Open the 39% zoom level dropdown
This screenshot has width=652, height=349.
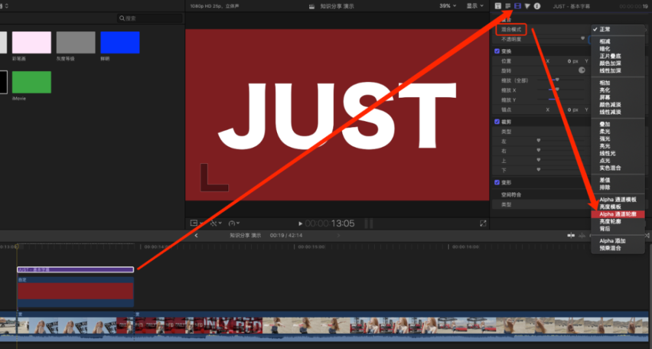[x=447, y=6]
